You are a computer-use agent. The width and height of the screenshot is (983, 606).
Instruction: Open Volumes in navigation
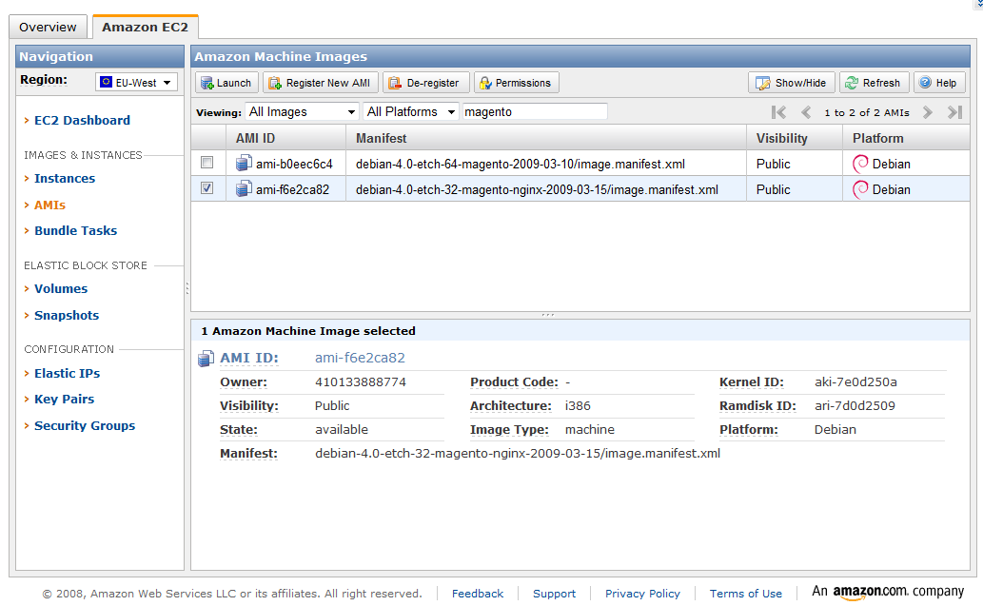(x=61, y=289)
